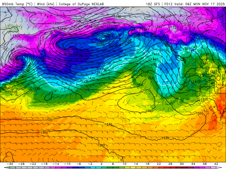Screen dimensions: 226x169
Task: Click the 10 legend tick label
Action: coord(124,164)
